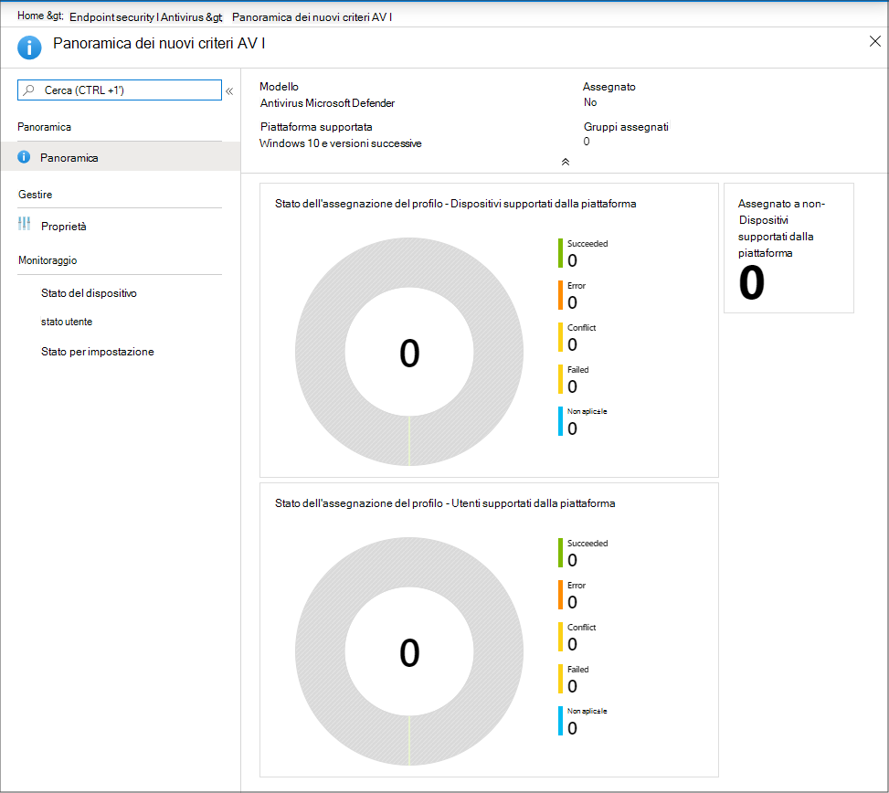
Task: Click yellow Conflict swatch in the users chart
Action: pos(560,637)
